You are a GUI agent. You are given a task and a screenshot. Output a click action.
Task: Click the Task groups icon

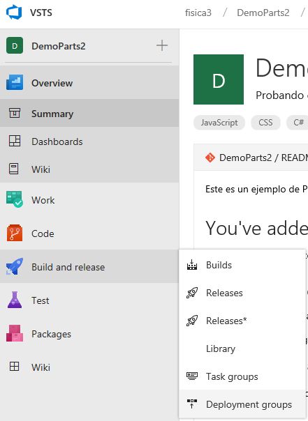click(x=192, y=376)
